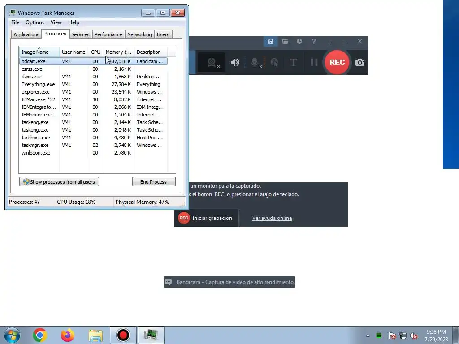Open the folder icon in Bandicam
Screen dimensions: 459x344
coord(285,42)
